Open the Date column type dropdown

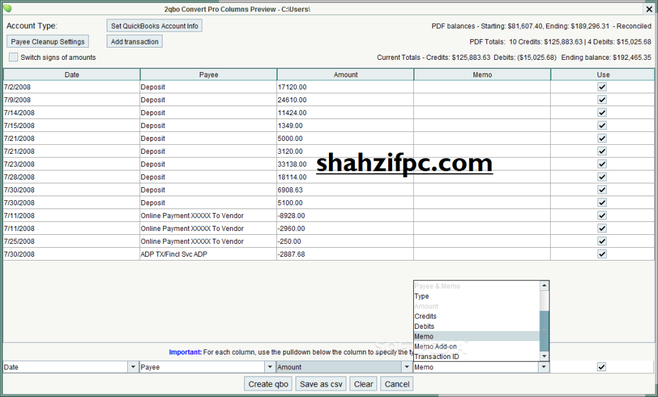coord(133,366)
